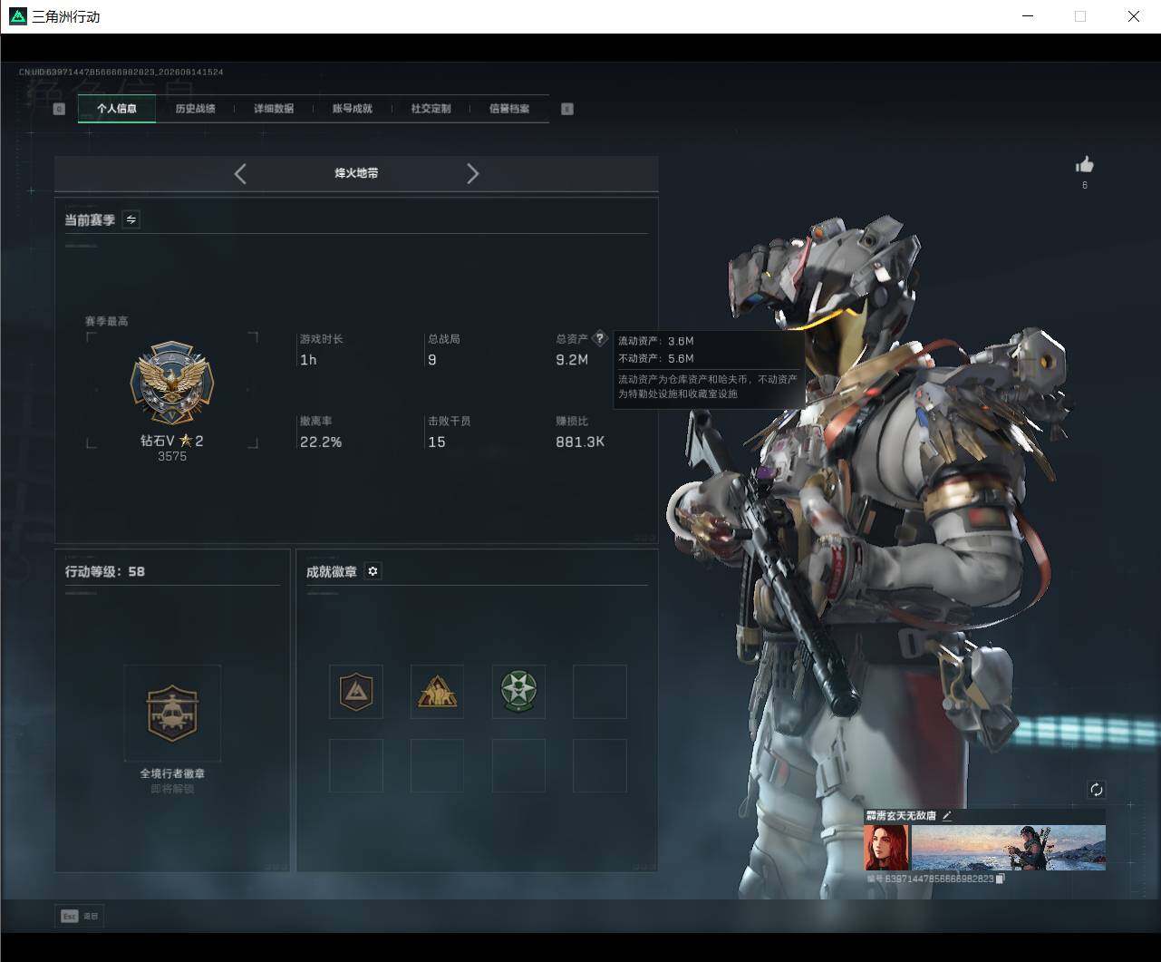Click the 钻石V rank eagle emblem
The width and height of the screenshot is (1161, 962).
pos(172,384)
